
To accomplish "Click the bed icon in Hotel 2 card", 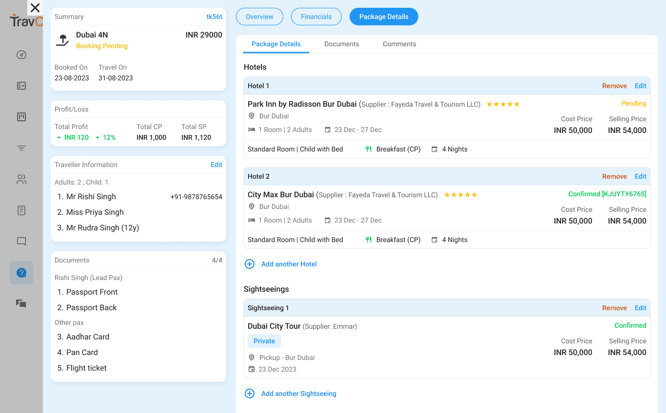I will 252,220.
